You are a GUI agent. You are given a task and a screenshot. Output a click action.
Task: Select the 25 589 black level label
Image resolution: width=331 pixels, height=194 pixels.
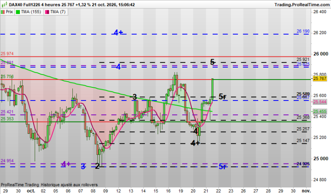pyautogui.click(x=303, y=94)
